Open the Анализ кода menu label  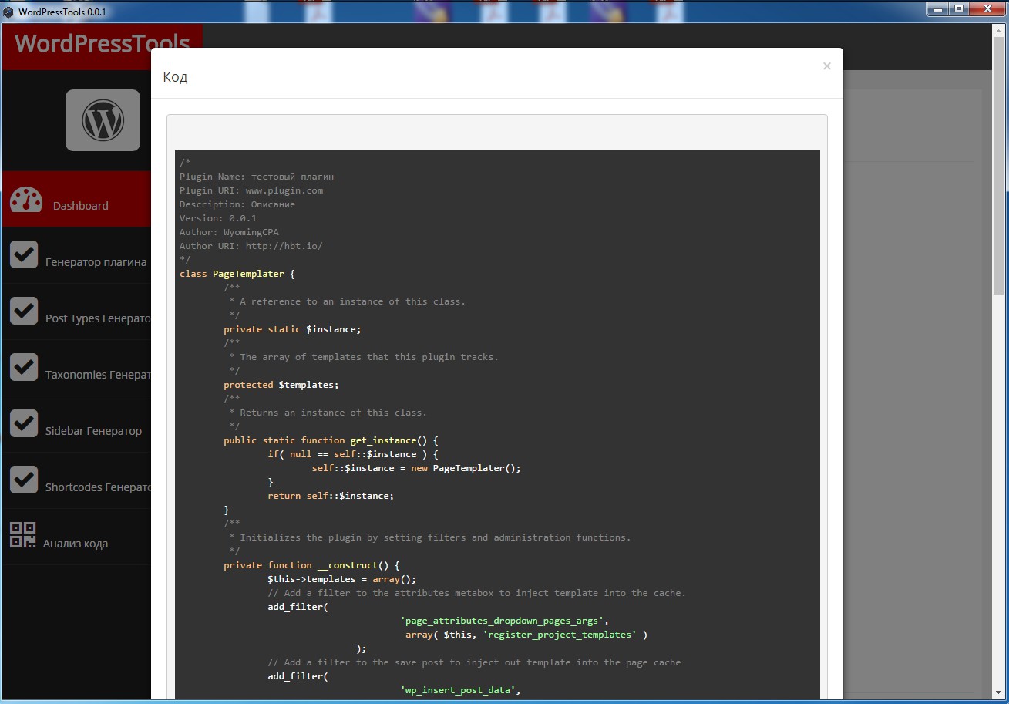76,544
